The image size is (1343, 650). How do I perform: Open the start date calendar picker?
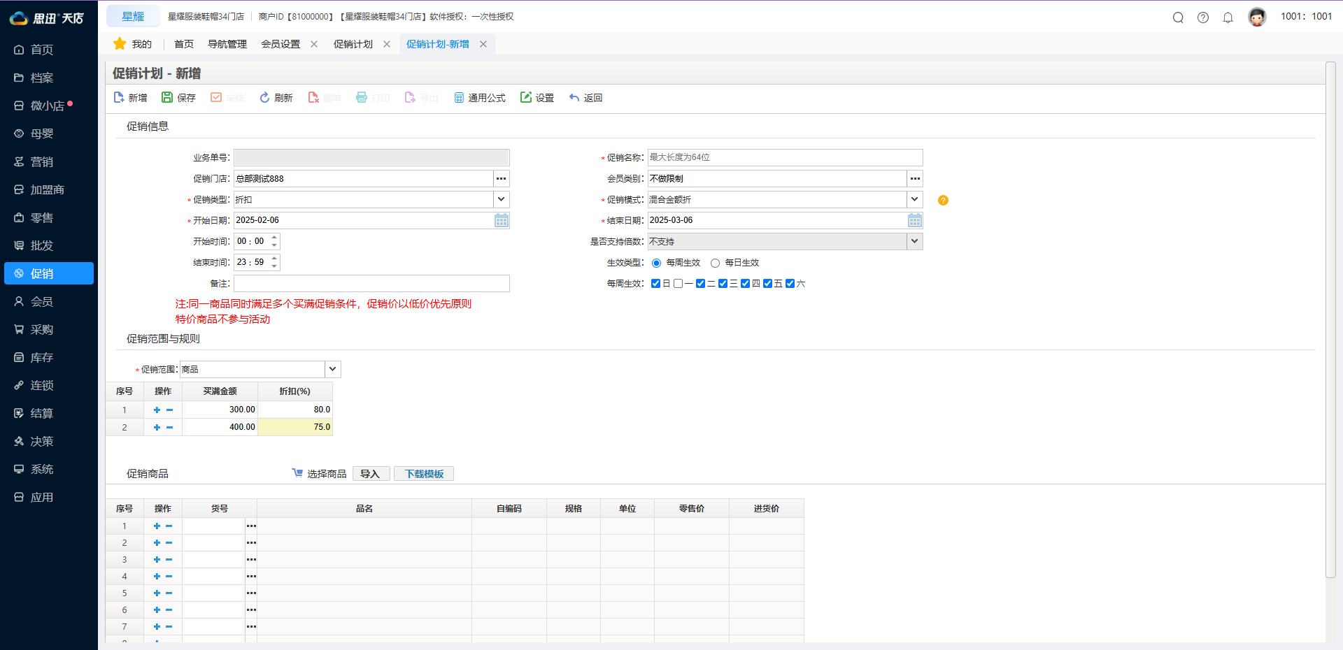pyautogui.click(x=502, y=221)
